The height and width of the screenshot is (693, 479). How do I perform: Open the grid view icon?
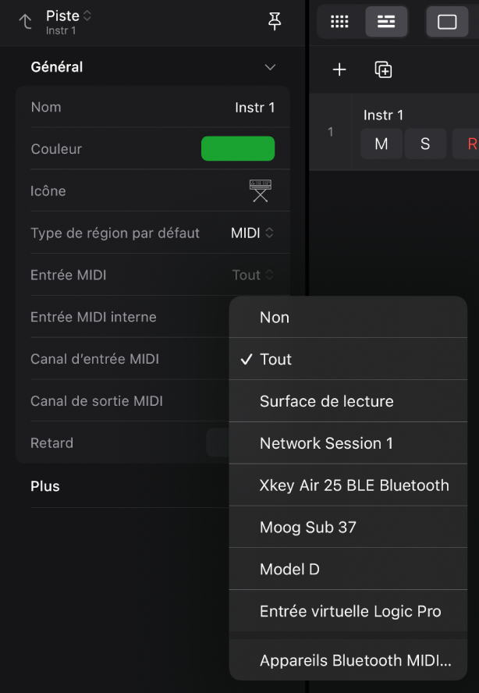click(x=339, y=22)
